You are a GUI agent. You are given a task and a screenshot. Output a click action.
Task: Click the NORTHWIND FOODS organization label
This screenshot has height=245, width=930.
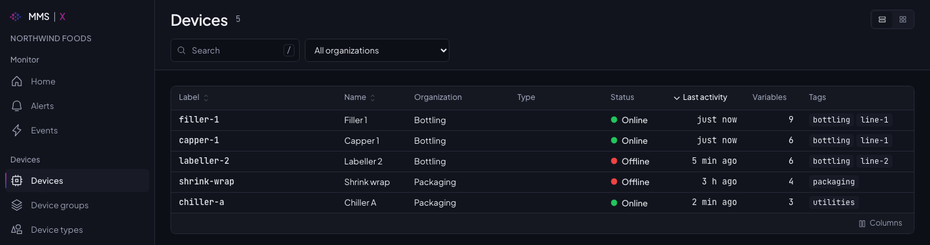pos(51,39)
